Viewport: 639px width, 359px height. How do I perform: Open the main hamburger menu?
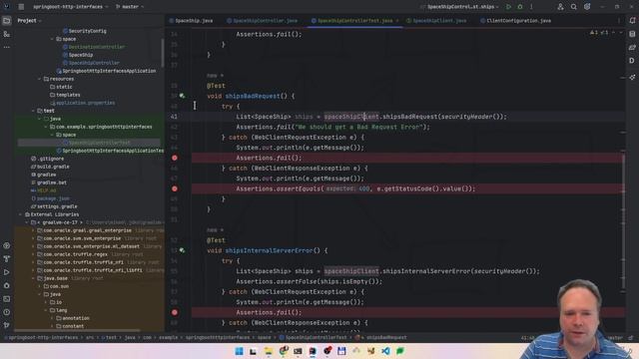tap(21, 7)
